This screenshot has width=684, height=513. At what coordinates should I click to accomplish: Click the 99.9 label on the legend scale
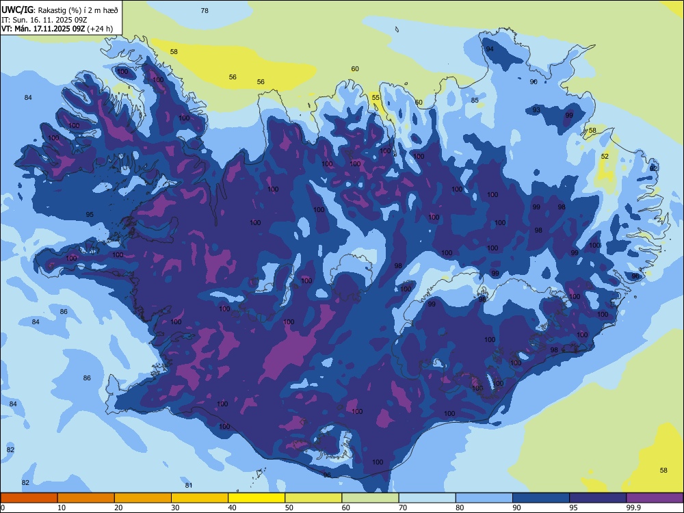coord(633,508)
